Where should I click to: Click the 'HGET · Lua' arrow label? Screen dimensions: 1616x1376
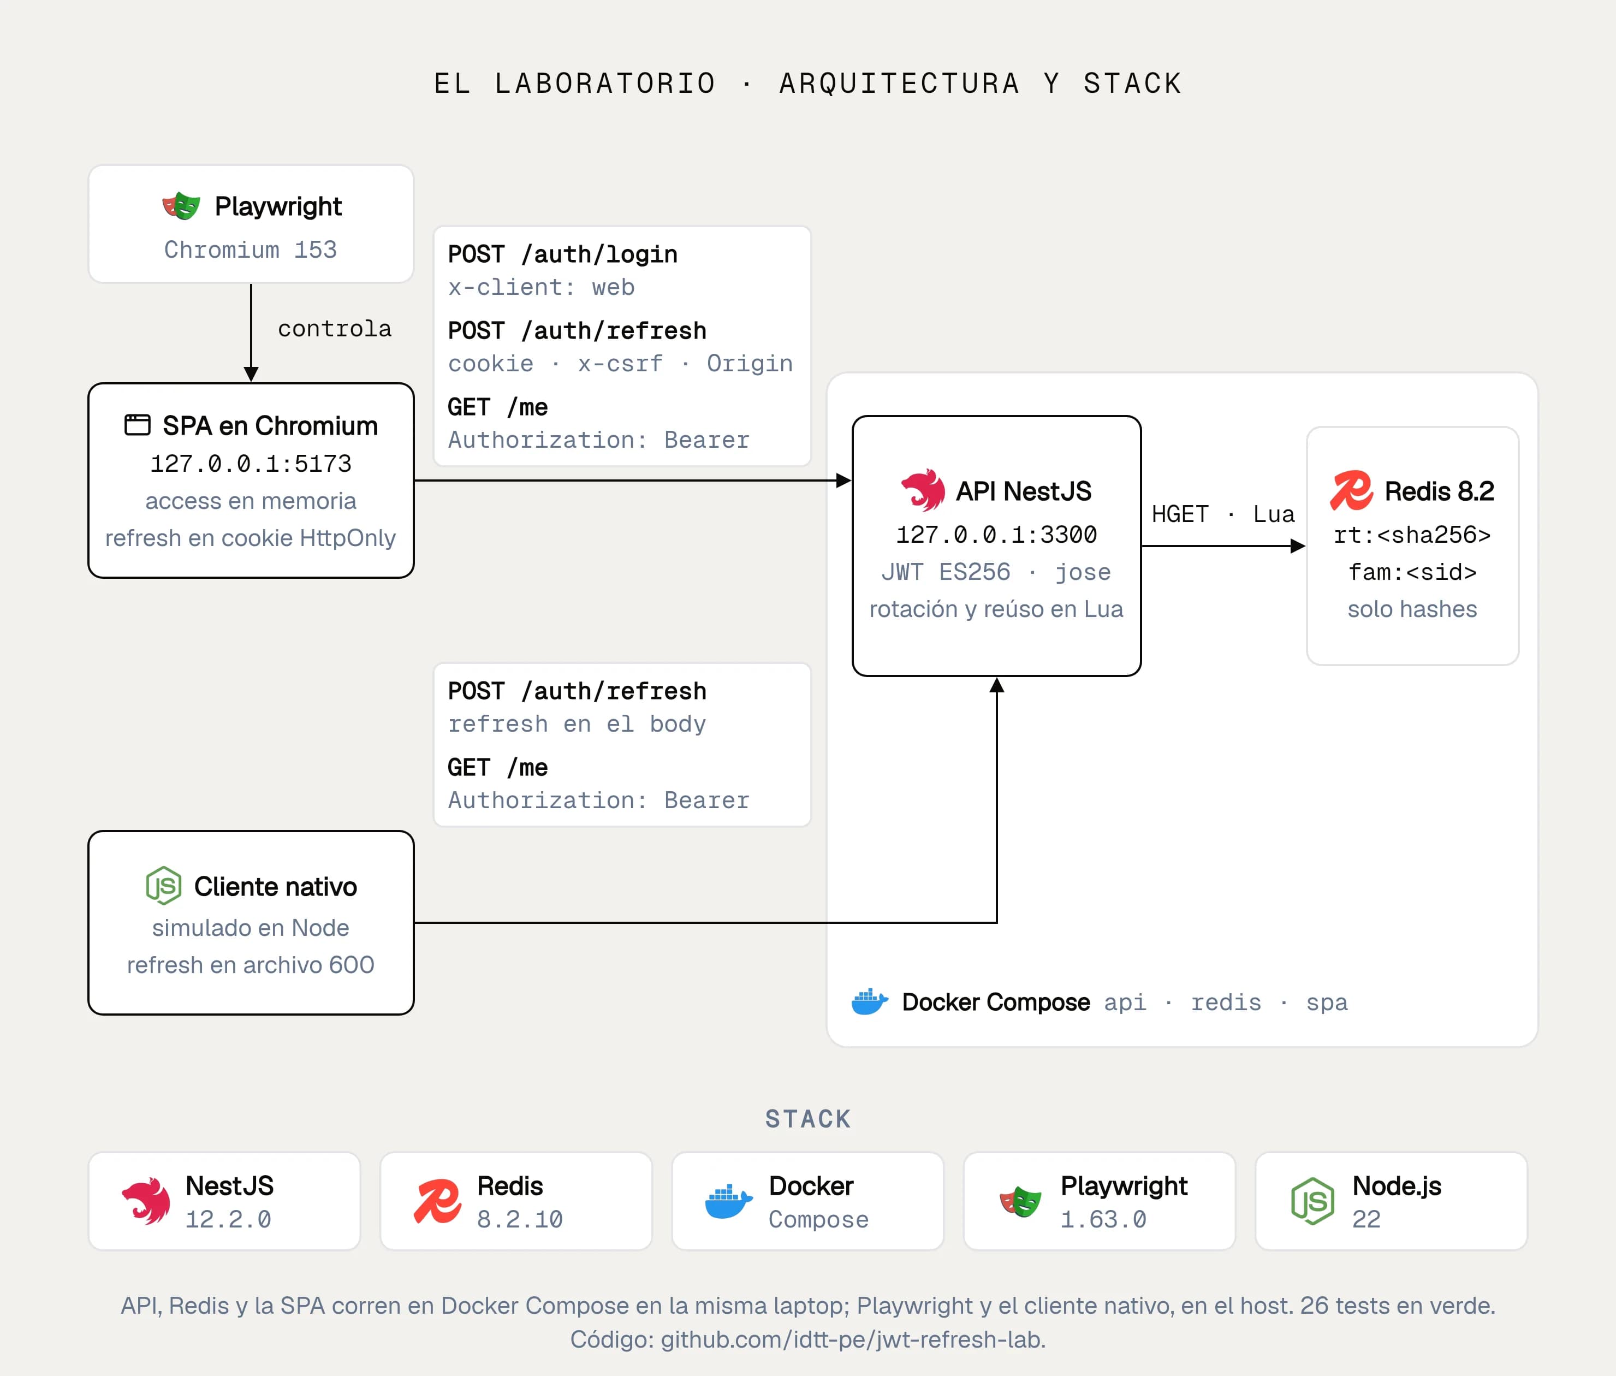click(x=1223, y=514)
